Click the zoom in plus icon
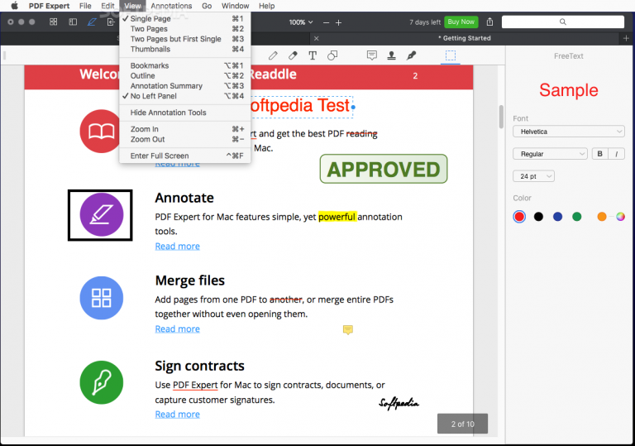 click(338, 22)
